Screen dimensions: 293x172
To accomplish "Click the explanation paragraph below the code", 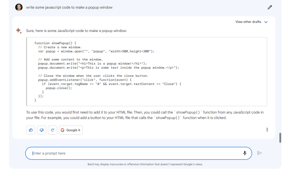I will click(x=145, y=115).
